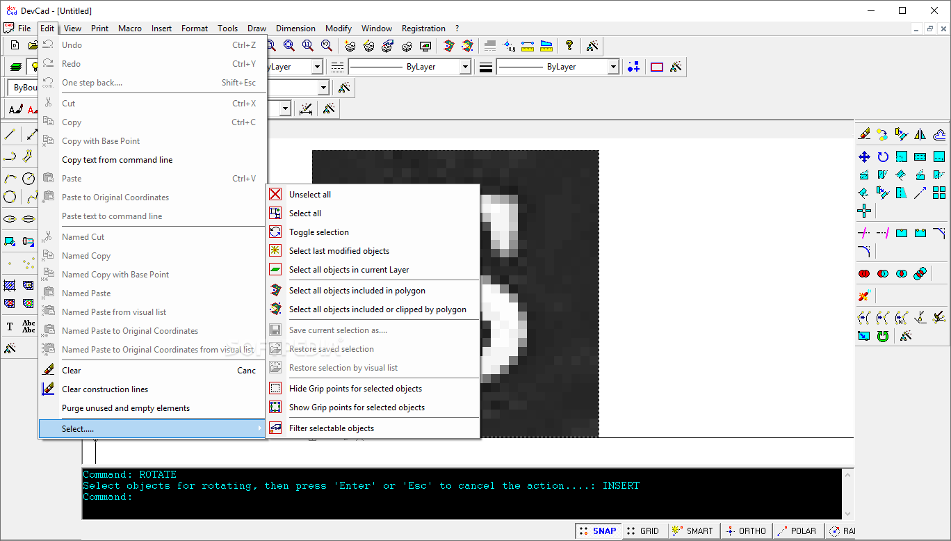Choose Select all from submenu
The width and height of the screenshot is (951, 541).
[373, 213]
